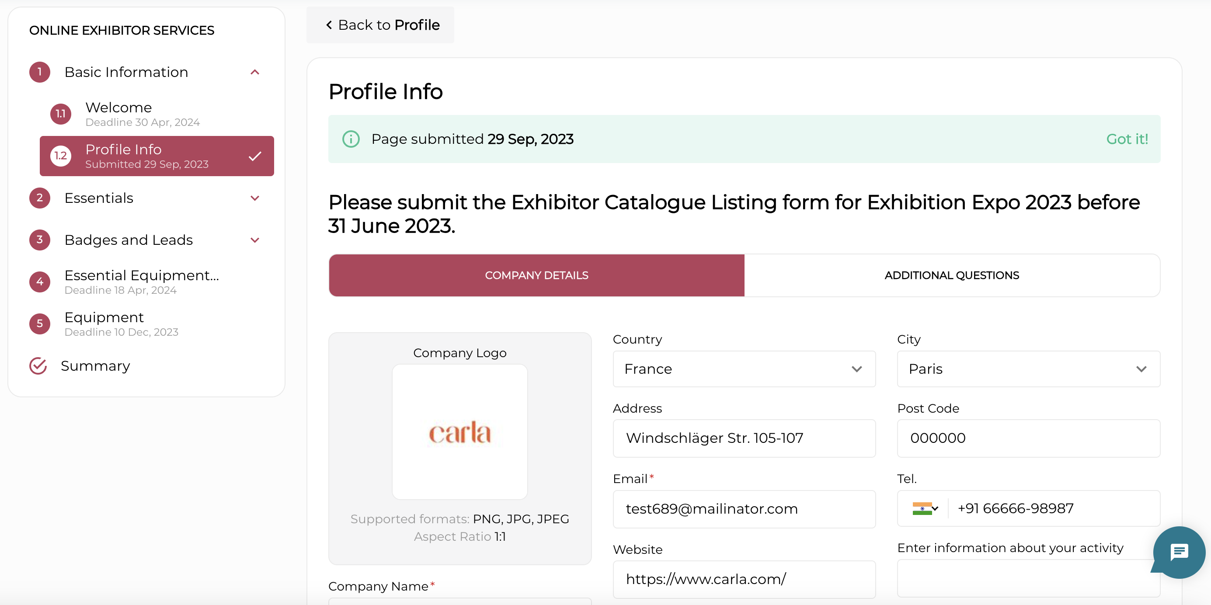Expand the Essentials section
This screenshot has height=605, width=1211.
tap(255, 198)
